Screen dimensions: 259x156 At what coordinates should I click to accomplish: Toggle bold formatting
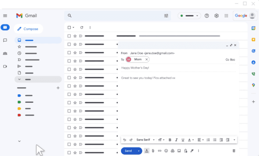(170, 140)
